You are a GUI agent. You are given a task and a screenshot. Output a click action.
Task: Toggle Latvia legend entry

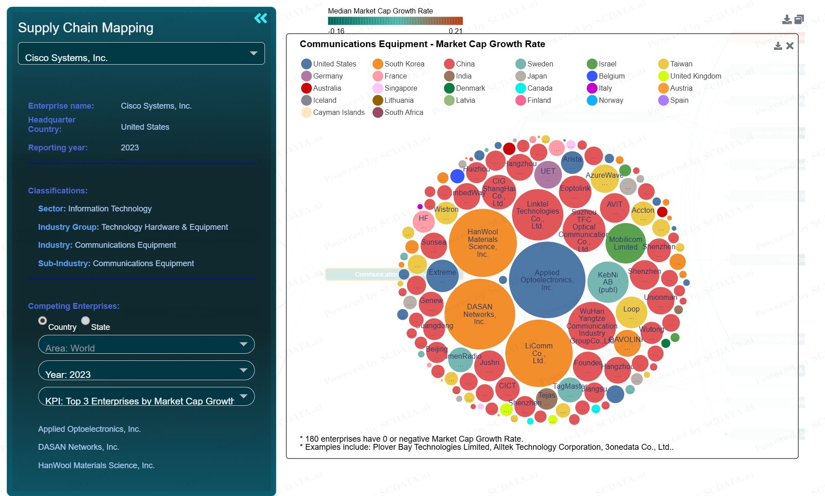click(459, 101)
